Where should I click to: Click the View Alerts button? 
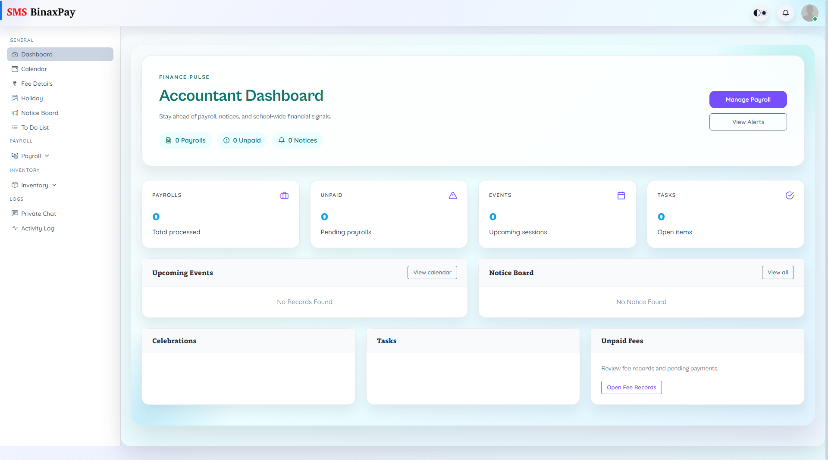coord(748,122)
